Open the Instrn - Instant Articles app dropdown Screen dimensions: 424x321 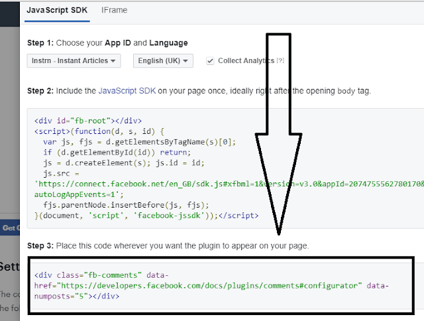click(74, 60)
